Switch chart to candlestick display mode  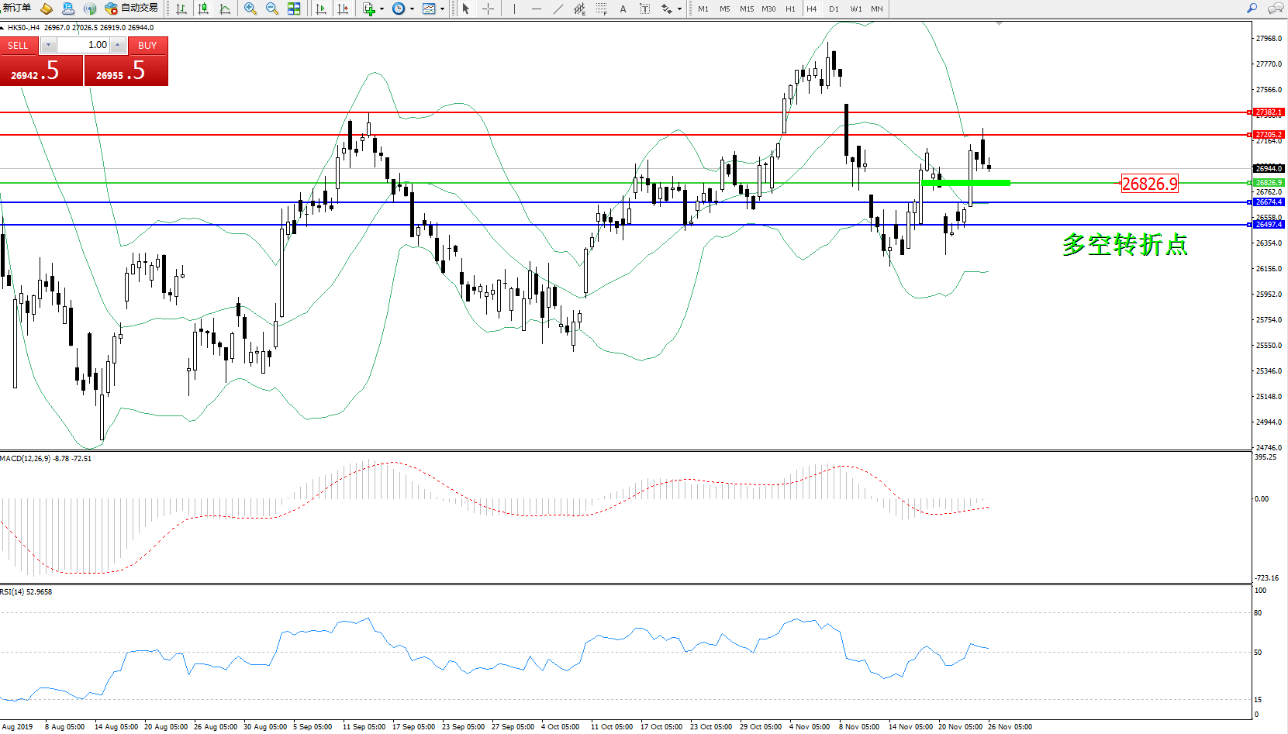pos(203,9)
